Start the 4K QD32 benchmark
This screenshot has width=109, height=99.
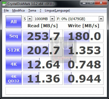pyautogui.click(x=14, y=78)
